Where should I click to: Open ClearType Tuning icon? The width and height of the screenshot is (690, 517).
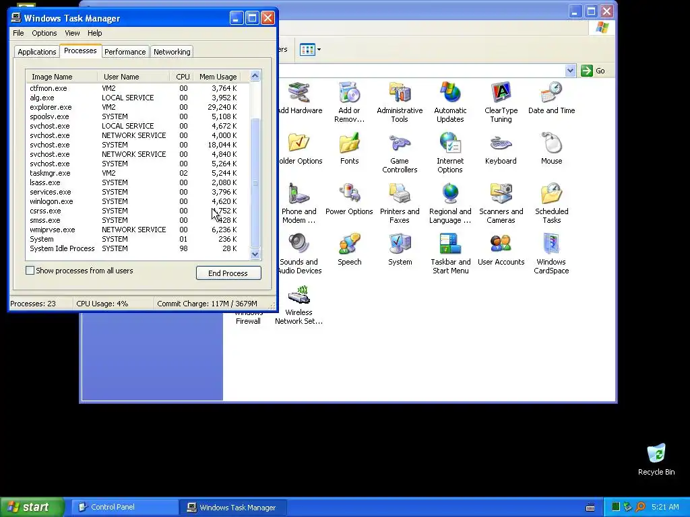click(x=501, y=102)
